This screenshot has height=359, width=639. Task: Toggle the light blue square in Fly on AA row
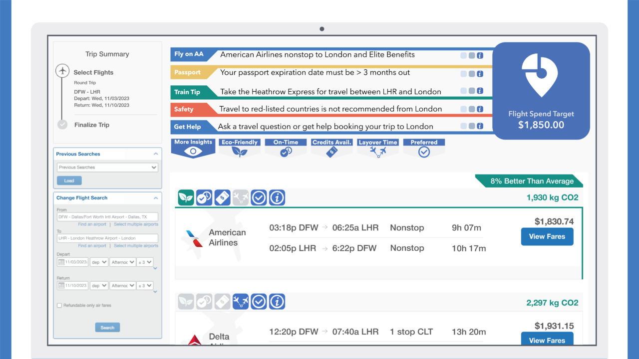[x=464, y=55]
